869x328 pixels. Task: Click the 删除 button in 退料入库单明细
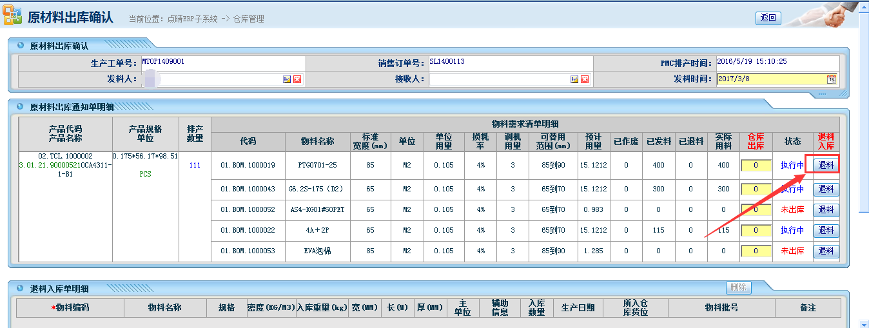(x=738, y=287)
